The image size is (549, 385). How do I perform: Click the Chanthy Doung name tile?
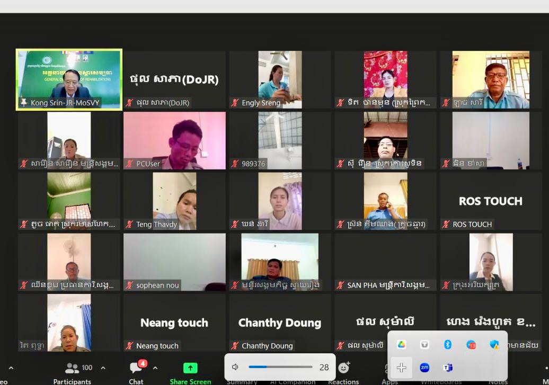coord(279,323)
